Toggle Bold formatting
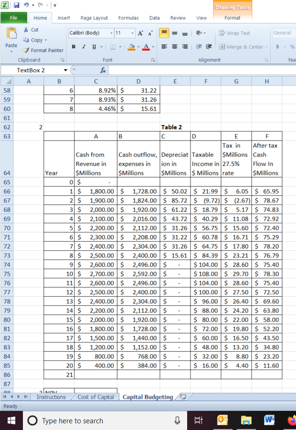The image size is (296, 430). coord(74,47)
